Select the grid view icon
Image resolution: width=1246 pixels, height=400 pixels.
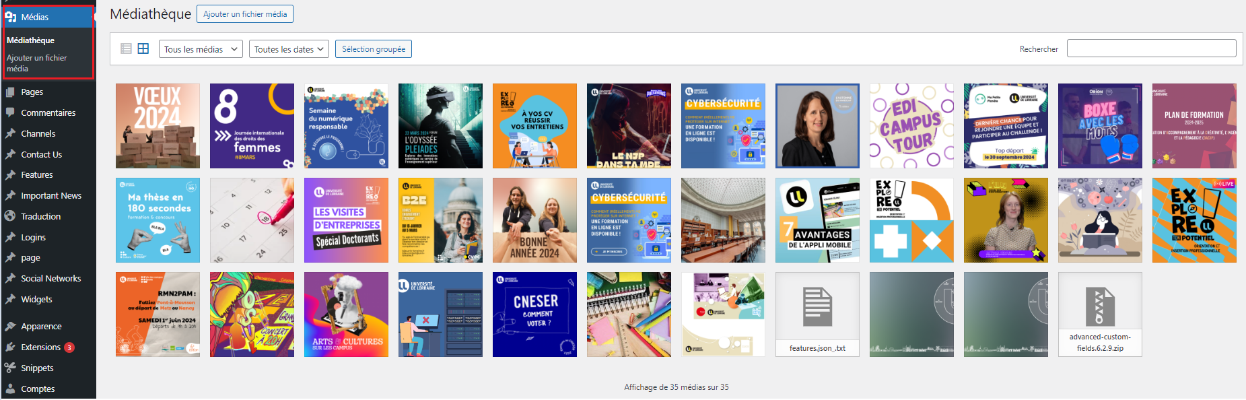[x=143, y=48]
